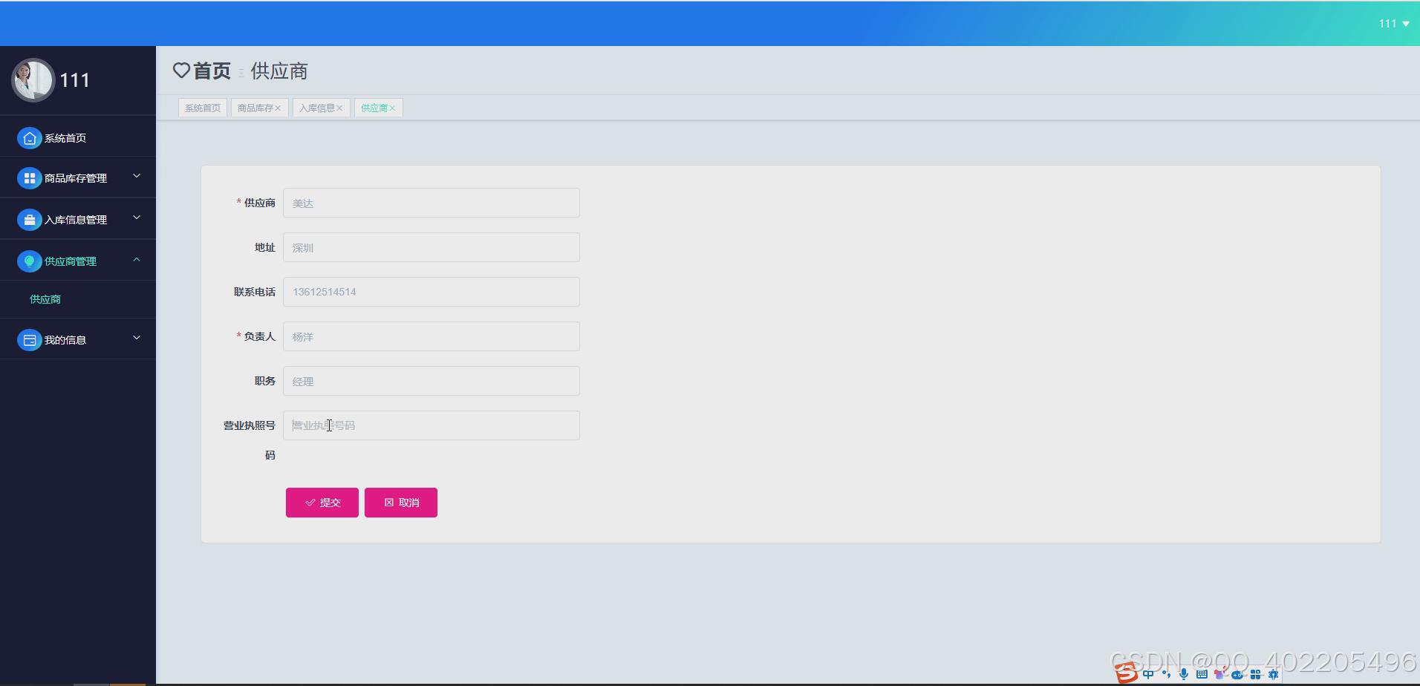1420x686 pixels.
Task: Click the 商品库存管理 grid icon
Action: (29, 177)
